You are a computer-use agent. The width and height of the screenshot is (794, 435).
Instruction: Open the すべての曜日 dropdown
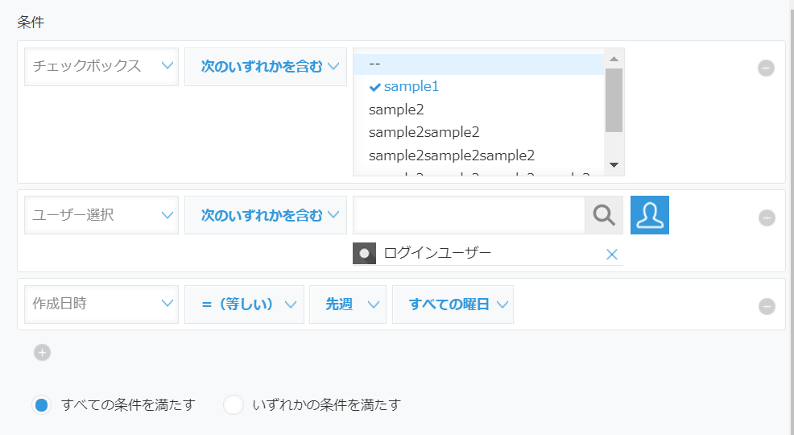pos(453,304)
